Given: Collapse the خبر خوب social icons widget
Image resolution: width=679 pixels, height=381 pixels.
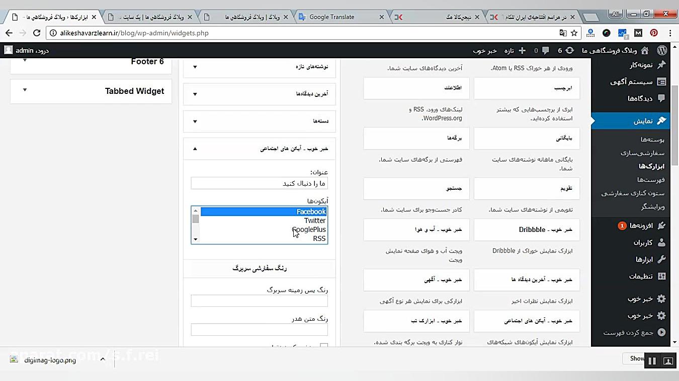Looking at the screenshot, I should coord(195,149).
